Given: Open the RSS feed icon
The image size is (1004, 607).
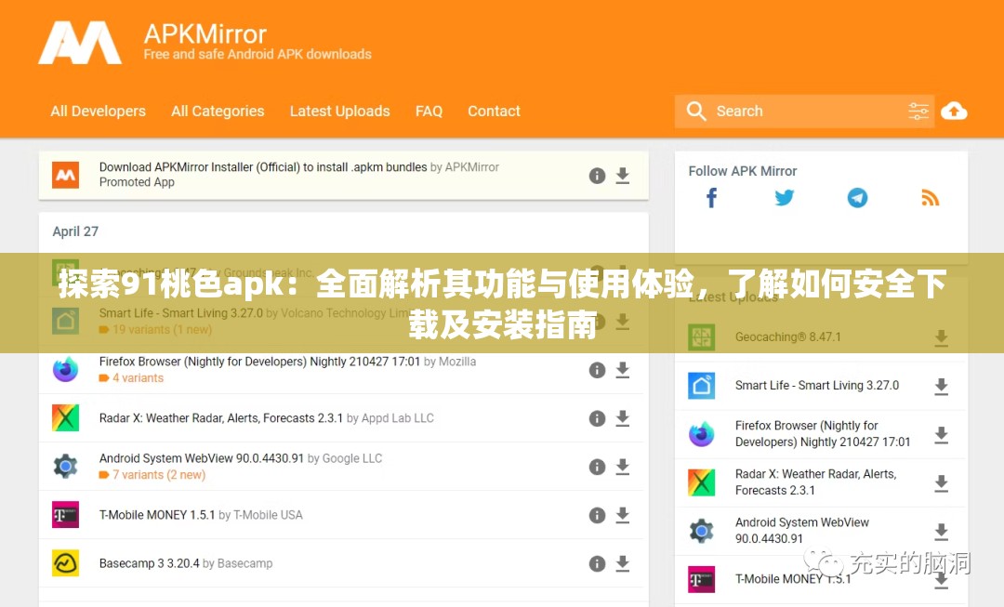Looking at the screenshot, I should point(931,197).
